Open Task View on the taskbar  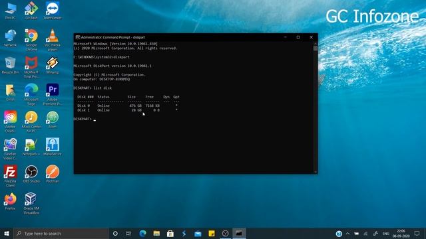click(x=128, y=233)
